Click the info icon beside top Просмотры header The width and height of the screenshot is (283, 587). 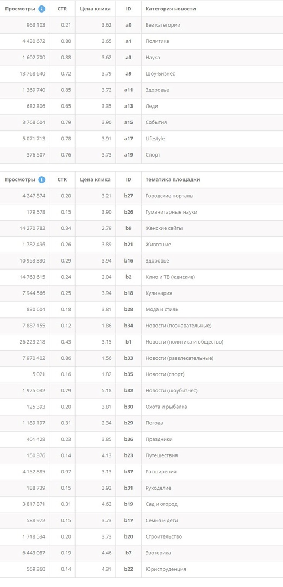click(41, 9)
